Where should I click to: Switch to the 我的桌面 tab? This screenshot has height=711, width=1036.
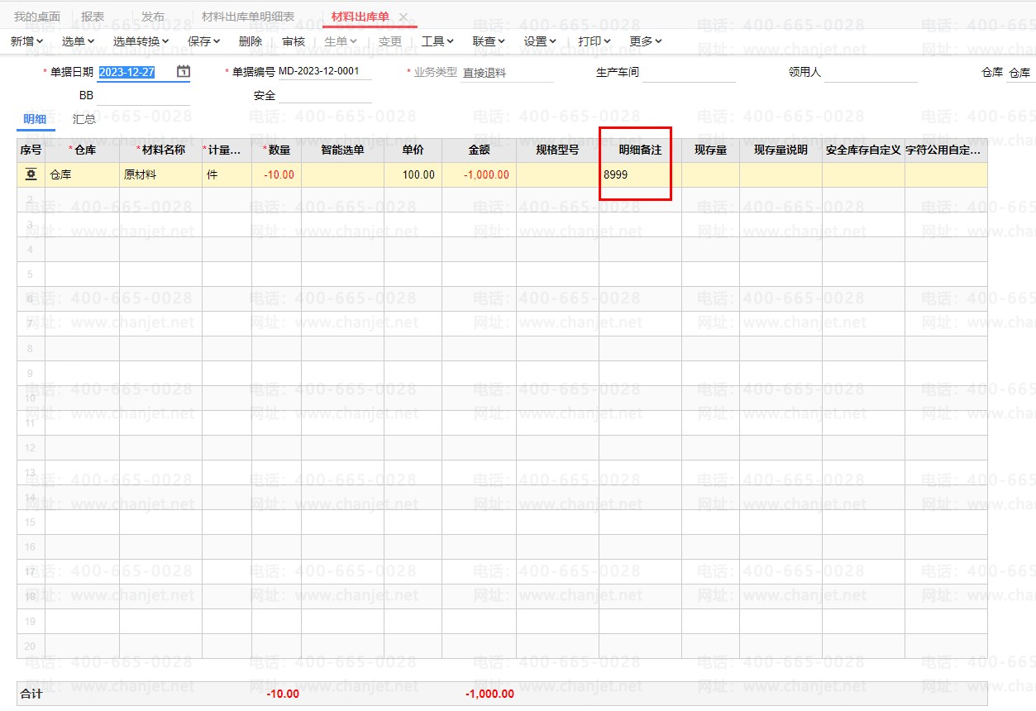37,17
